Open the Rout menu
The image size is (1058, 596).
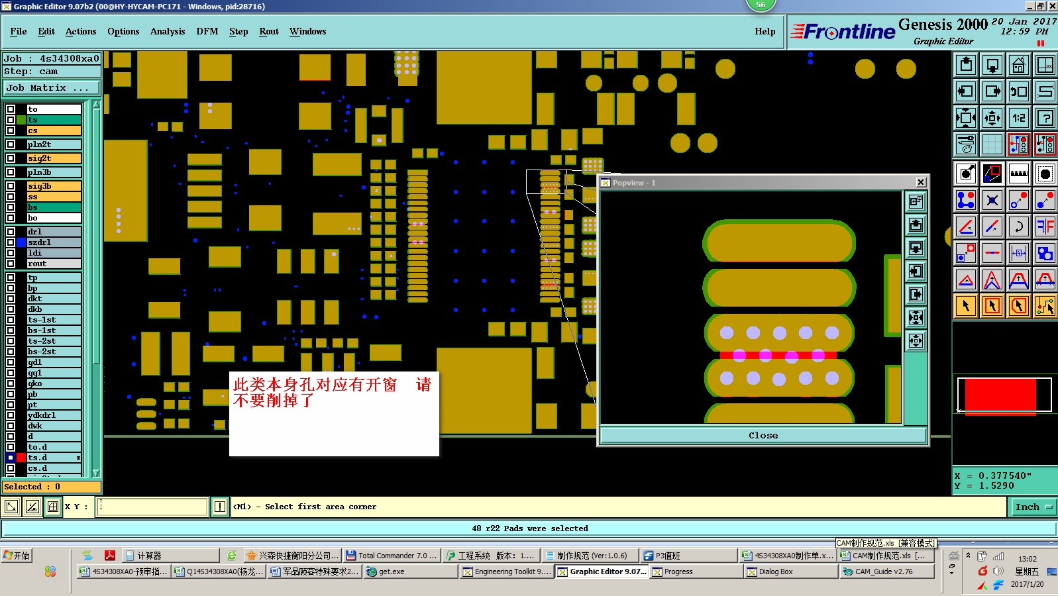(x=269, y=31)
